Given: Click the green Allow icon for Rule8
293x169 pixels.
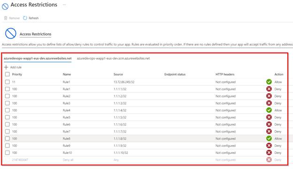Looking at the screenshot, I should pos(269,138).
